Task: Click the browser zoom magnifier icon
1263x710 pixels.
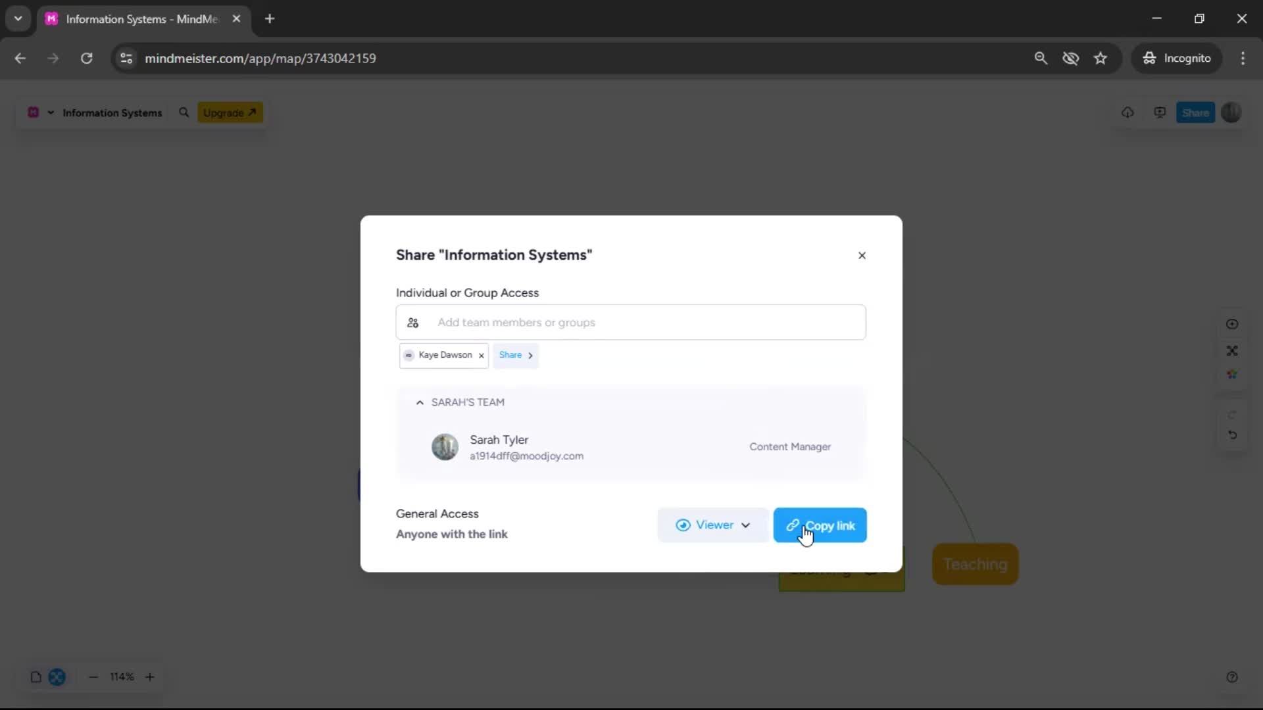Action: click(1041, 59)
